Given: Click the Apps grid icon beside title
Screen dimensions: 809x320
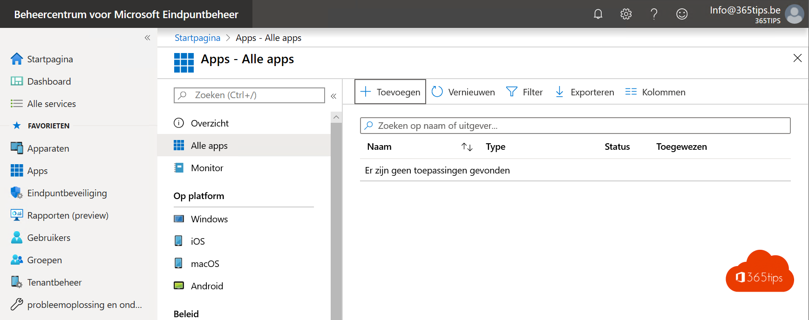Looking at the screenshot, I should pos(184,62).
